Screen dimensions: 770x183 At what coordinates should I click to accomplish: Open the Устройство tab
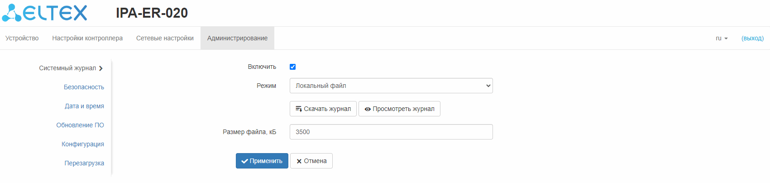tap(22, 38)
